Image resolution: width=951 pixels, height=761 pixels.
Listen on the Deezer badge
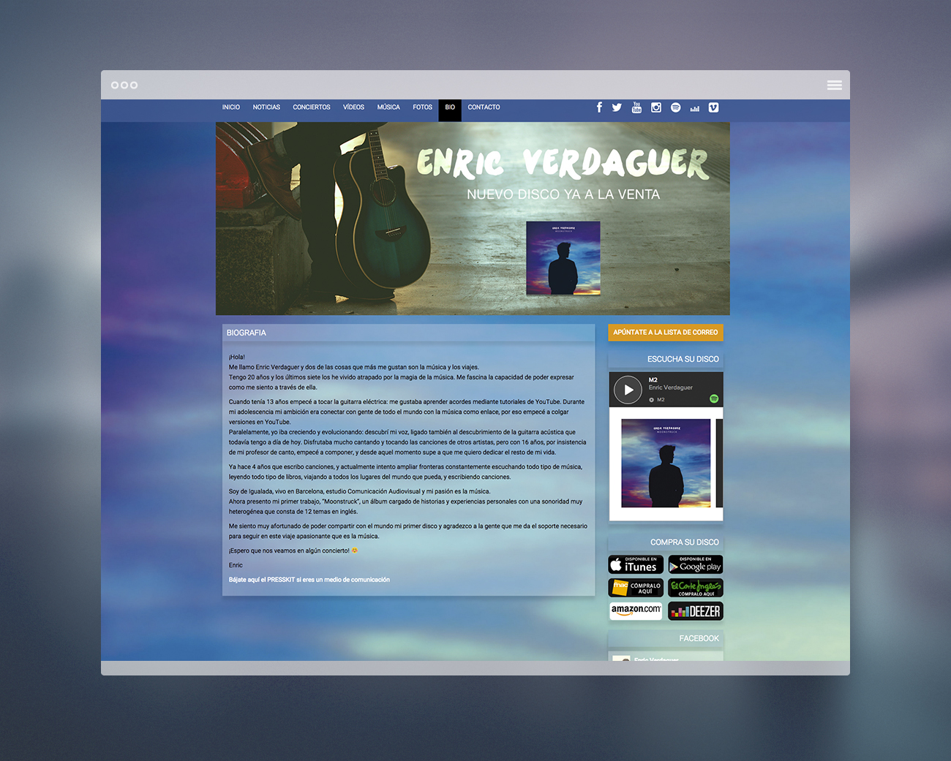point(696,611)
